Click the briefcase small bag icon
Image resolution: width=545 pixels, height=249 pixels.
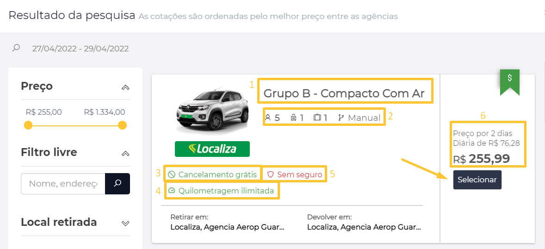pos(317,118)
